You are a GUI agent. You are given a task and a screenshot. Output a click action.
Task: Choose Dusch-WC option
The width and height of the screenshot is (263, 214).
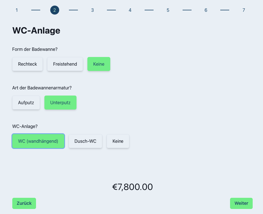(85, 141)
